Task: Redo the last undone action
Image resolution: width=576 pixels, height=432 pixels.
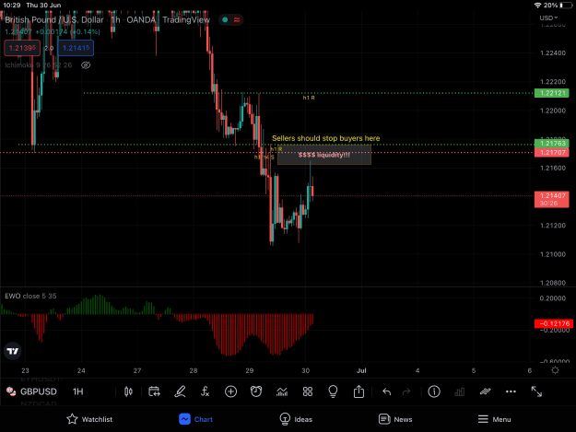Action: coord(406,391)
